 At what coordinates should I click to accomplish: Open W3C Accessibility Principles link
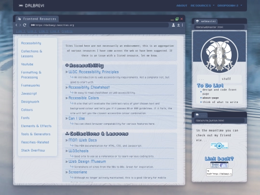[x=93, y=72]
